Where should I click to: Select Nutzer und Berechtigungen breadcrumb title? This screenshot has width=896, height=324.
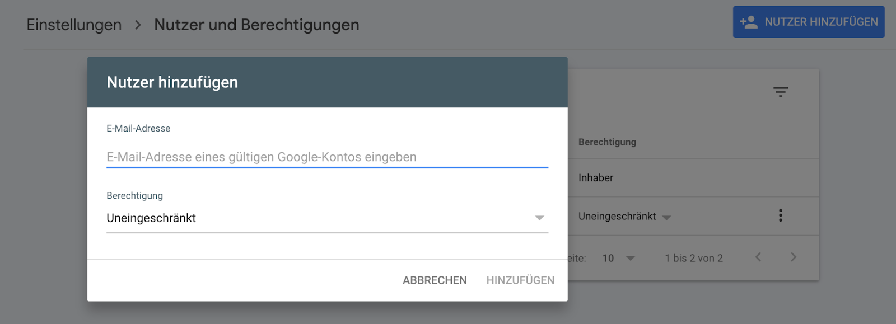point(256,25)
